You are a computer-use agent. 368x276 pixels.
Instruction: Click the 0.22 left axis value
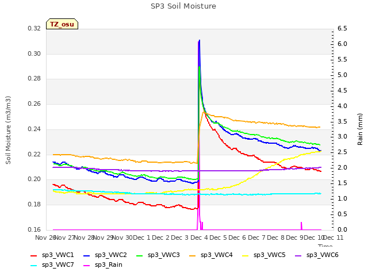[34, 155]
